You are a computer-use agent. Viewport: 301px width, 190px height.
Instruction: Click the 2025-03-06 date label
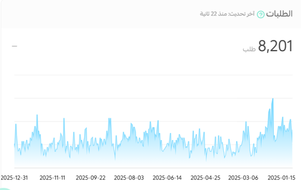pyautogui.click(x=243, y=178)
